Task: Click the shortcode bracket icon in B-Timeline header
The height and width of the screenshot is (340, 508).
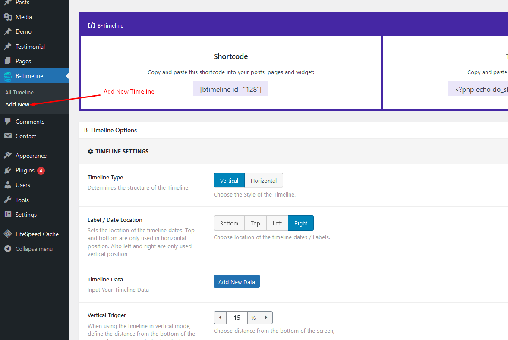Action: point(92,25)
